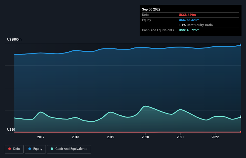Click the 2022 axis label
Image resolution: width=246 pixels, height=158 pixels.
click(x=215, y=137)
